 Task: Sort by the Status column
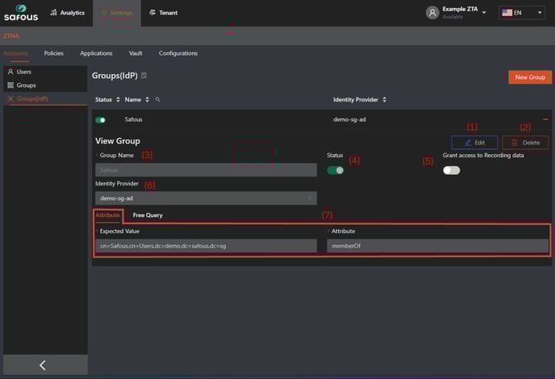point(118,100)
